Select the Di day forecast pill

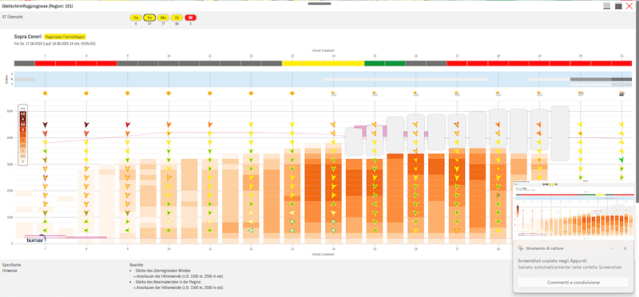pos(177,18)
